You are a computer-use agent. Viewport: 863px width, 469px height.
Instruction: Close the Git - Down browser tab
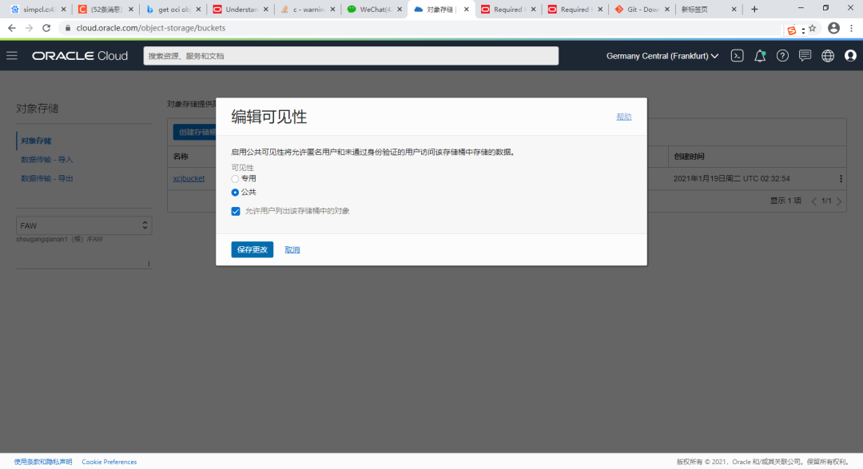[x=667, y=10]
